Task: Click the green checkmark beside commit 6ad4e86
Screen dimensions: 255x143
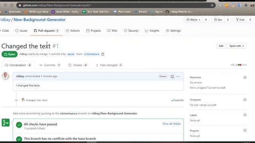Action: point(173,100)
